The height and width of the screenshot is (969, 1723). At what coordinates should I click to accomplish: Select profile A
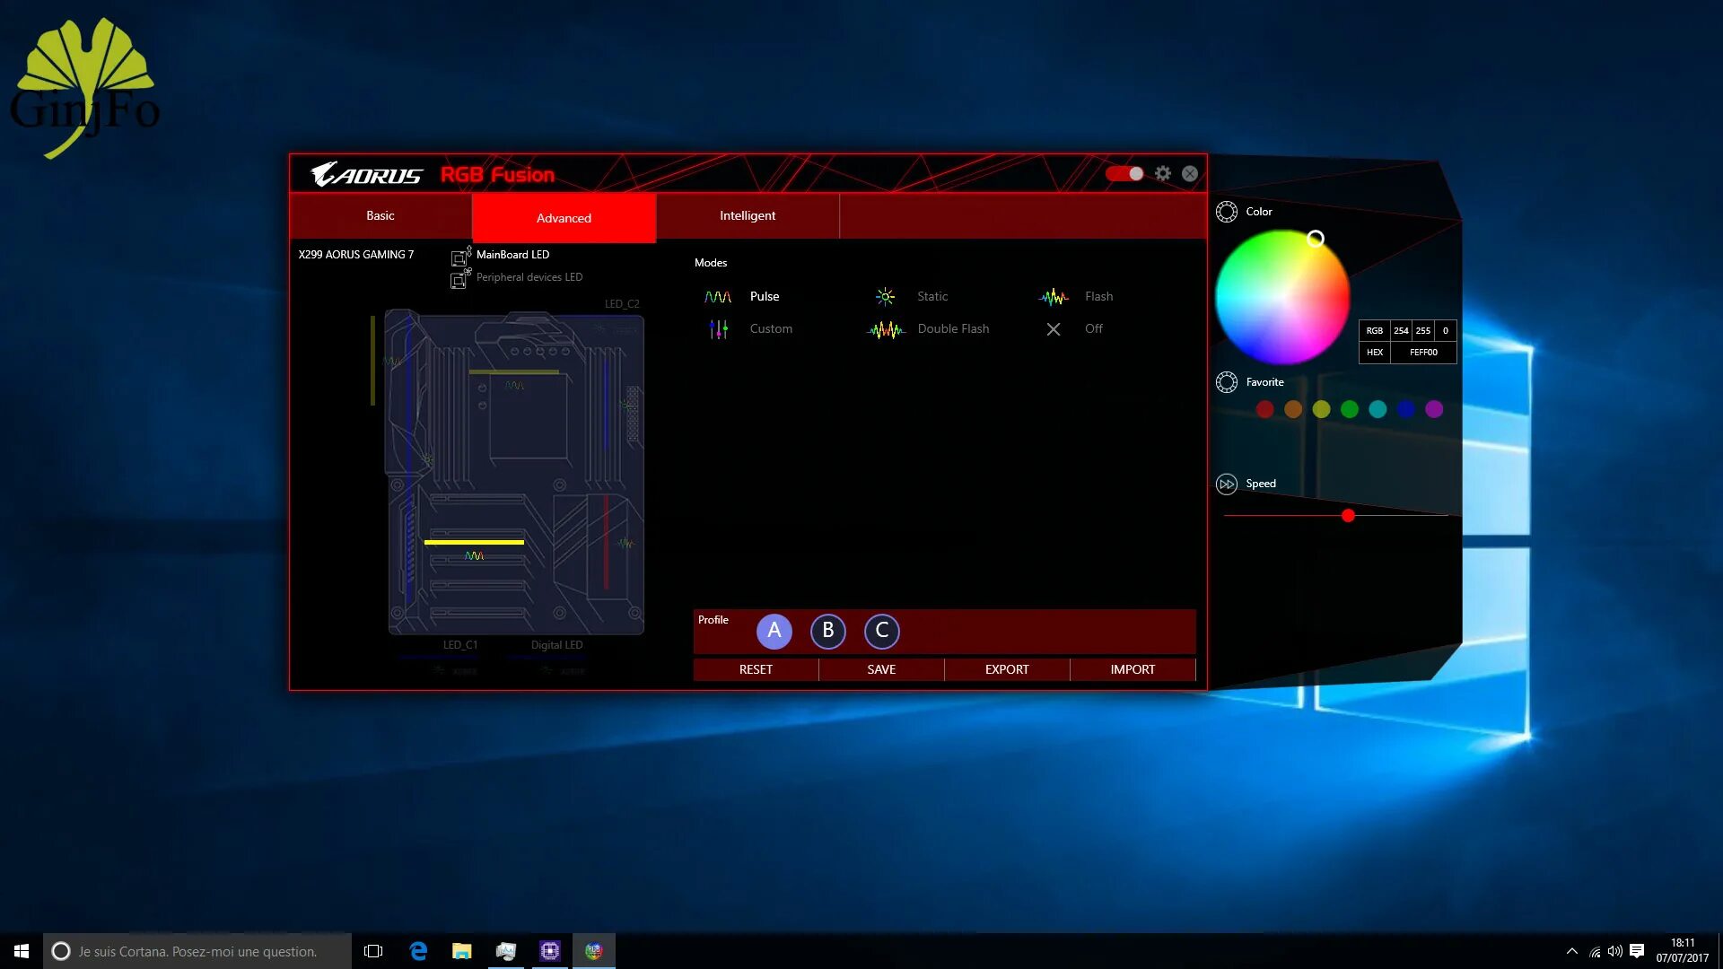(774, 631)
